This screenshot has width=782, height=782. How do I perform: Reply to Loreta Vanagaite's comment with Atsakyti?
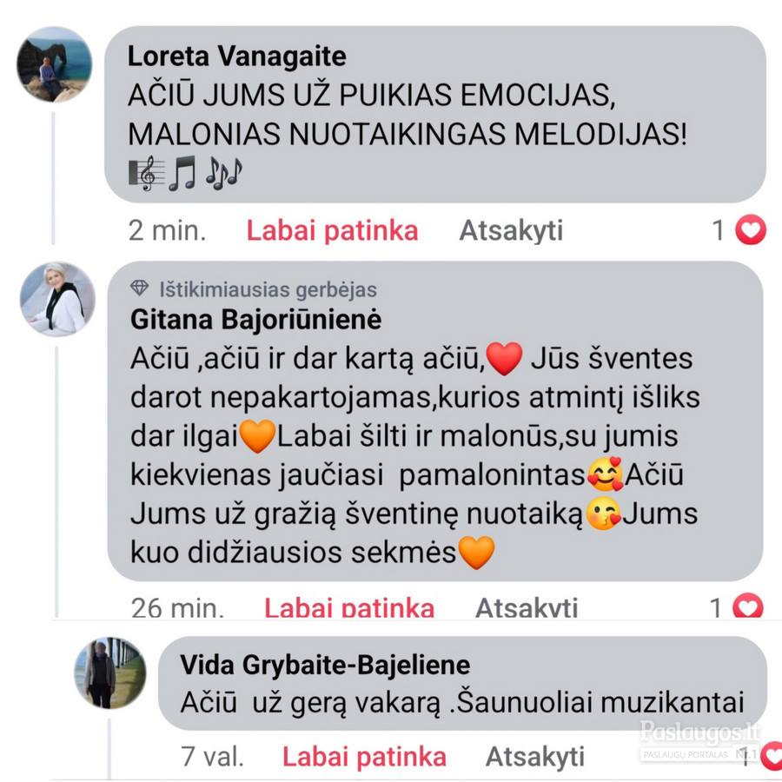[x=511, y=230]
